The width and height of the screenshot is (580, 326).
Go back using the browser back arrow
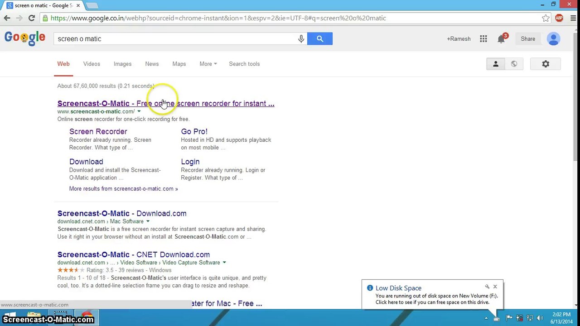(7, 18)
